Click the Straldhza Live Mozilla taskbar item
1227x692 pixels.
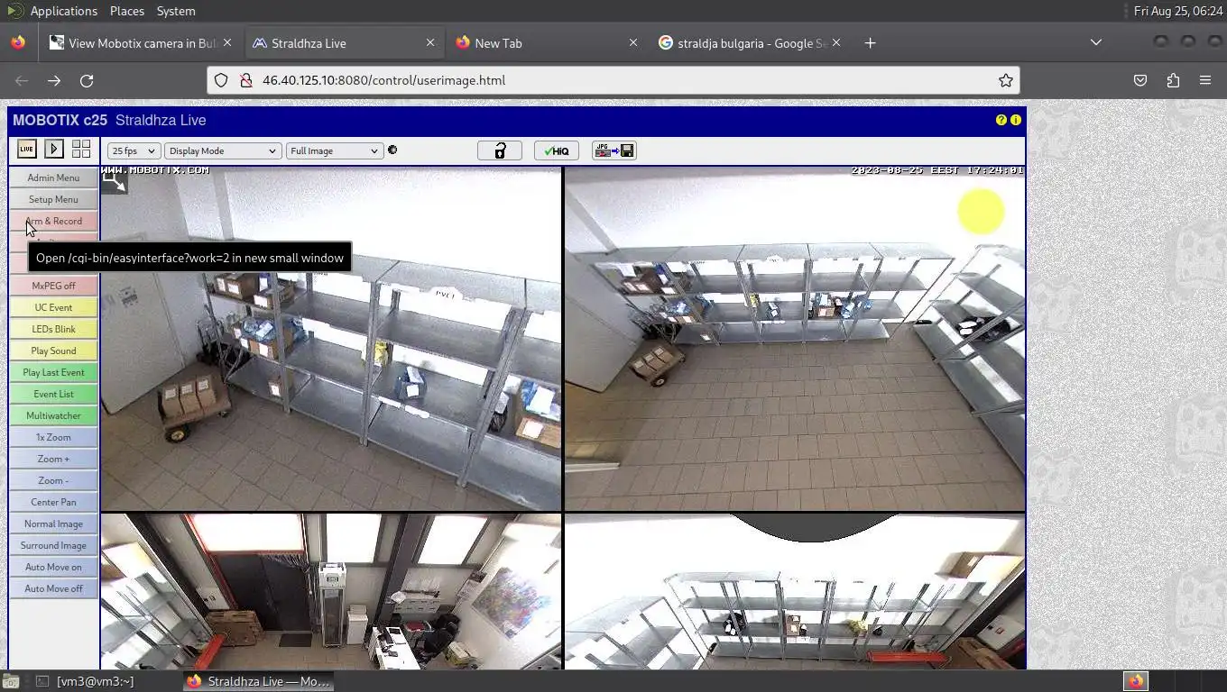[260, 681]
